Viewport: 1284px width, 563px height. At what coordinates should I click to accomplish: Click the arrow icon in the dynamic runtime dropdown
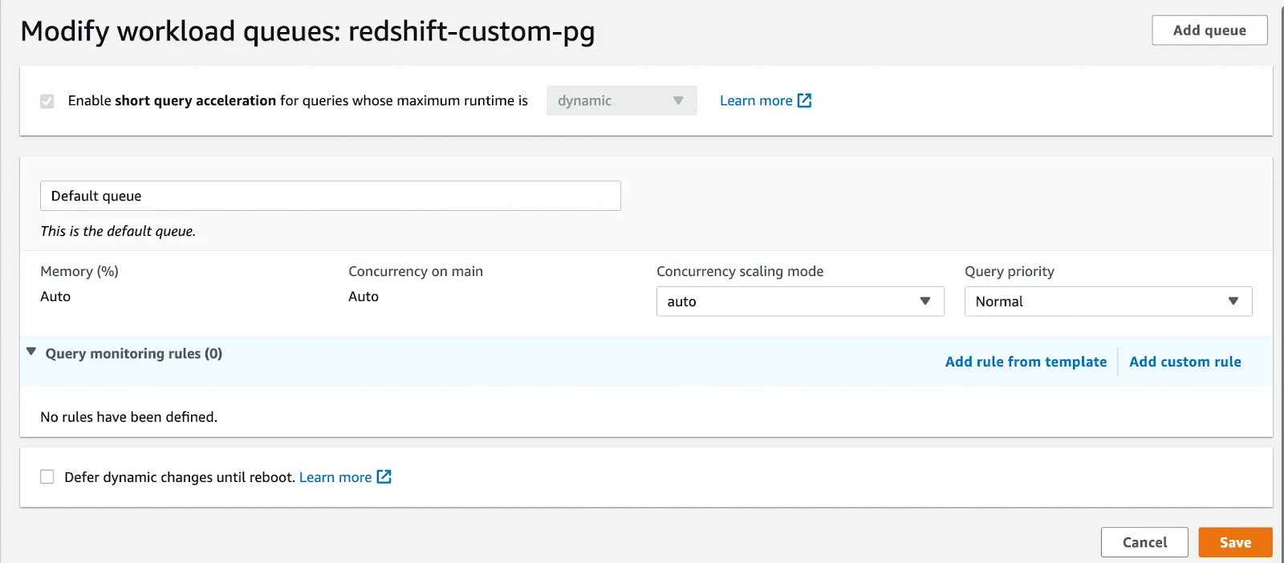[x=678, y=101]
